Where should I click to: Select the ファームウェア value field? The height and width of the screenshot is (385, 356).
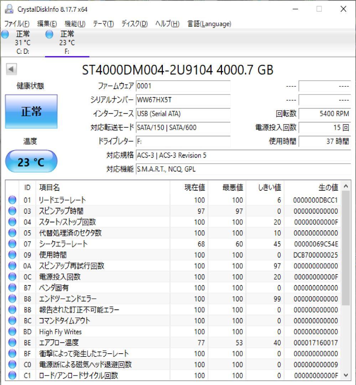click(184, 86)
